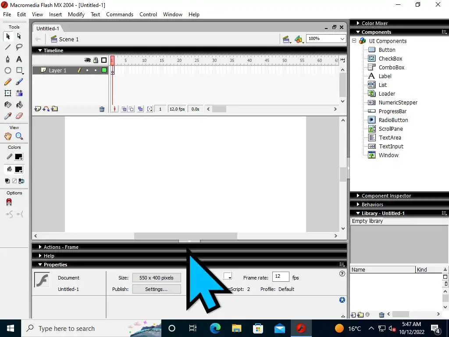Screen dimensions: 449x337
Task: Choose the Fill Transform tool
Action: 19,93
